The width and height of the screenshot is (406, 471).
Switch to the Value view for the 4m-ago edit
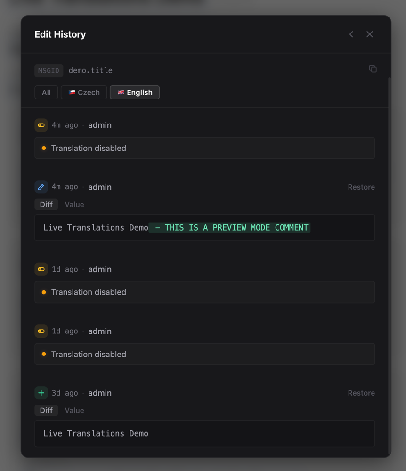click(74, 204)
